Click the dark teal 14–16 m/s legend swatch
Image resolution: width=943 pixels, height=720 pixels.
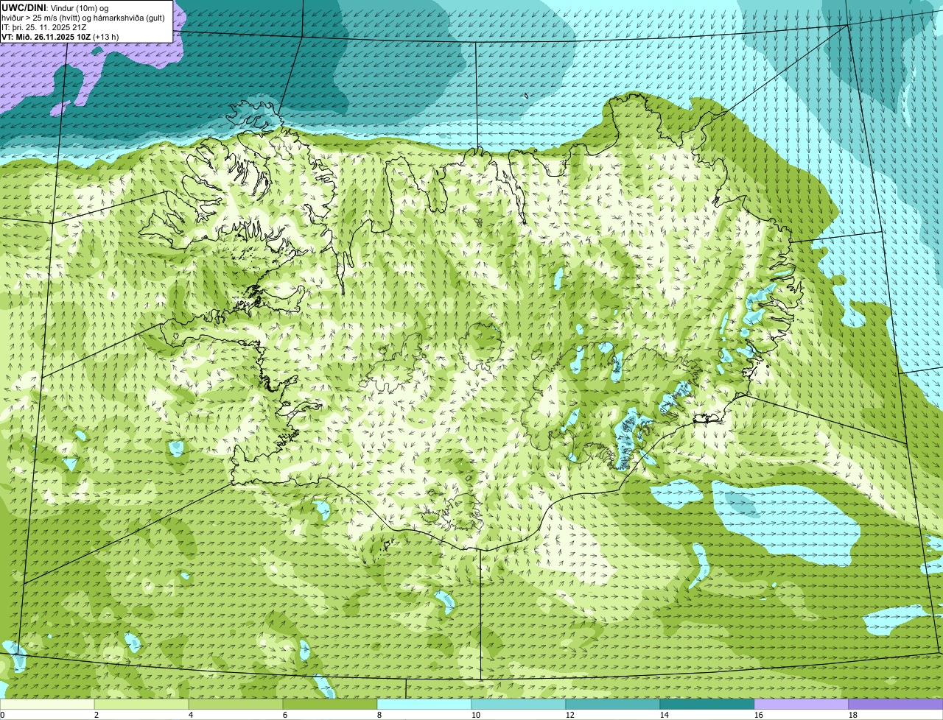707,705
